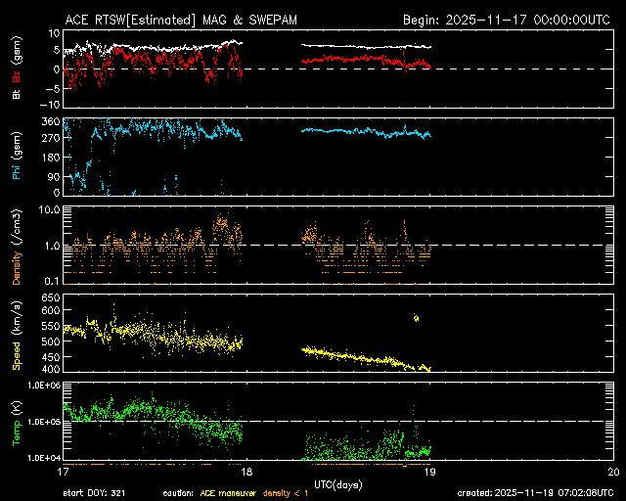
Task: Click the x-axis tick label 19
Action: point(429,472)
